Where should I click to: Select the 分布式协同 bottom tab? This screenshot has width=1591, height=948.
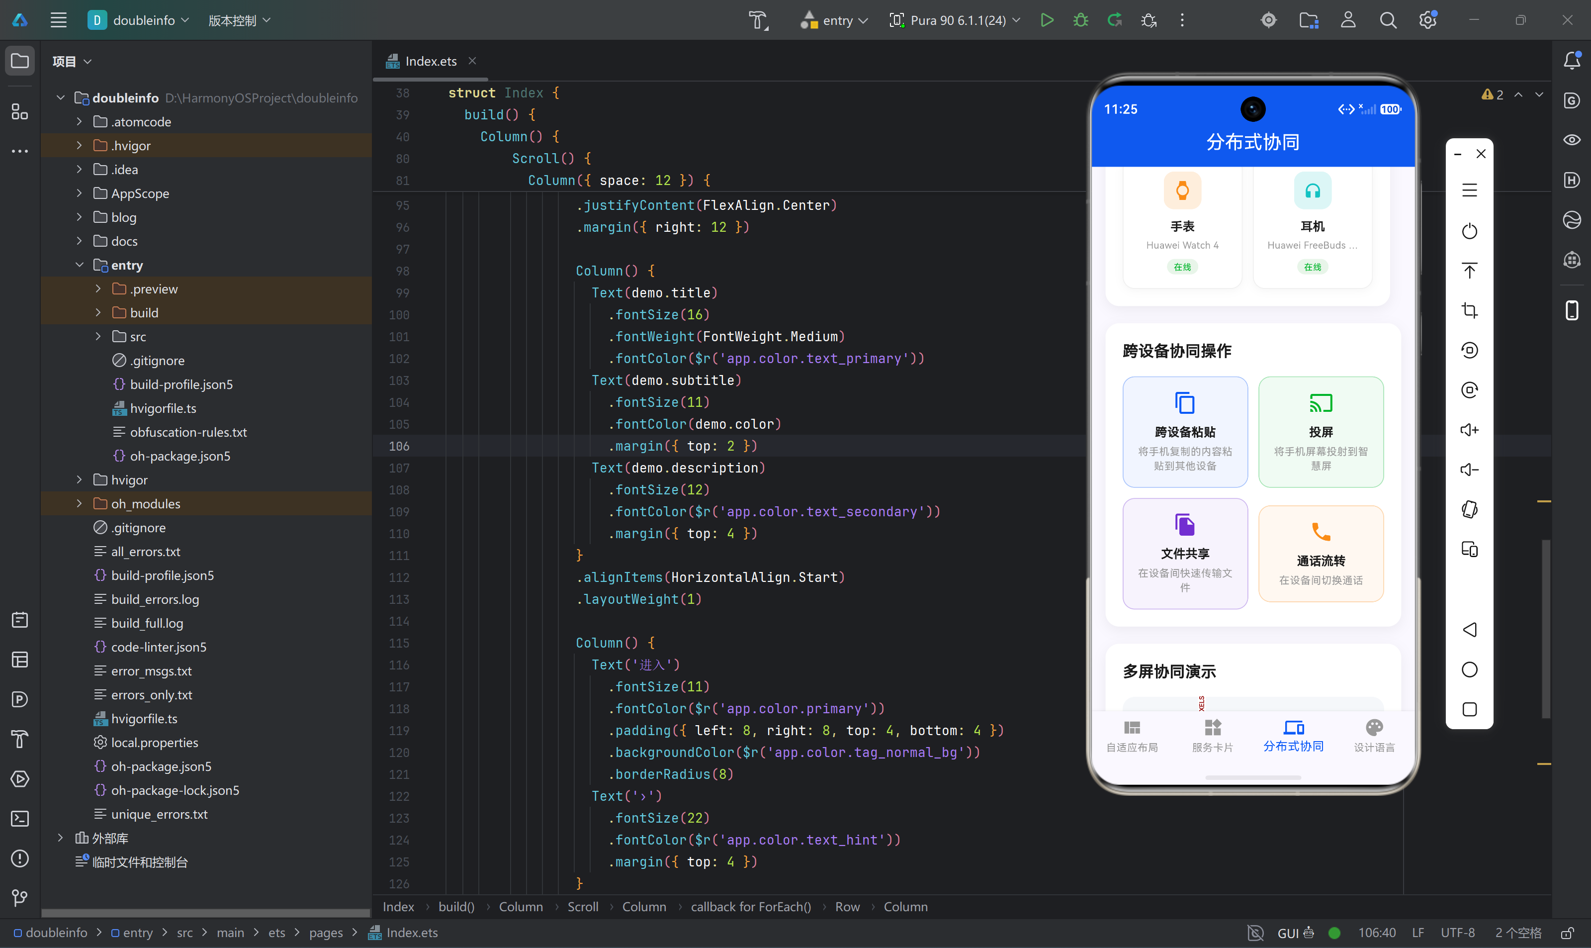pyautogui.click(x=1294, y=735)
